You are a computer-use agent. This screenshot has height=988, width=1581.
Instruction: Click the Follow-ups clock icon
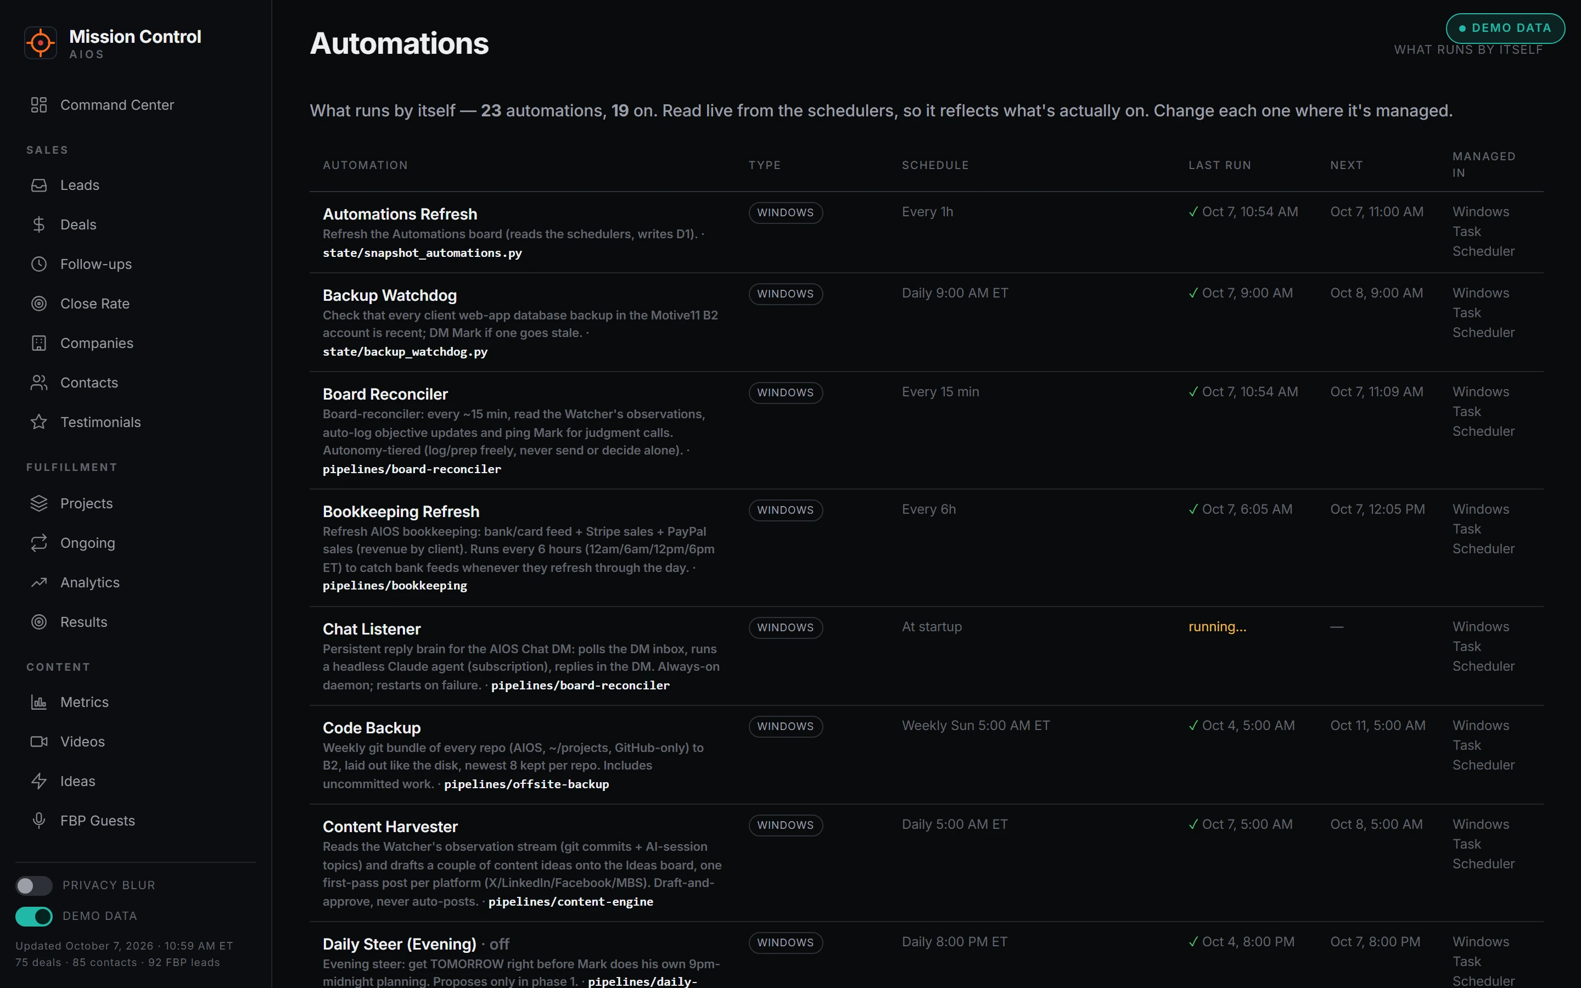coord(39,264)
